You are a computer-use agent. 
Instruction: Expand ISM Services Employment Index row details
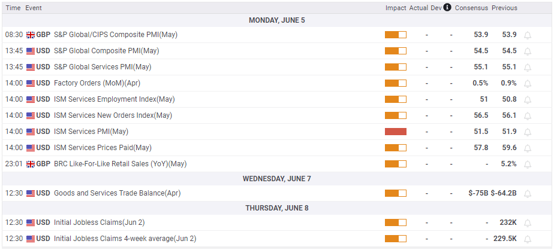114,99
